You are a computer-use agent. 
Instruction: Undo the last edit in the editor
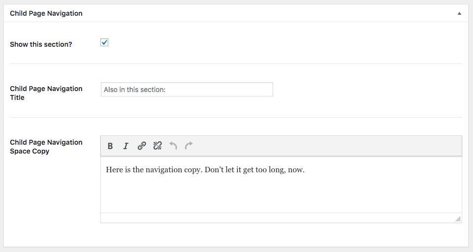(173, 146)
